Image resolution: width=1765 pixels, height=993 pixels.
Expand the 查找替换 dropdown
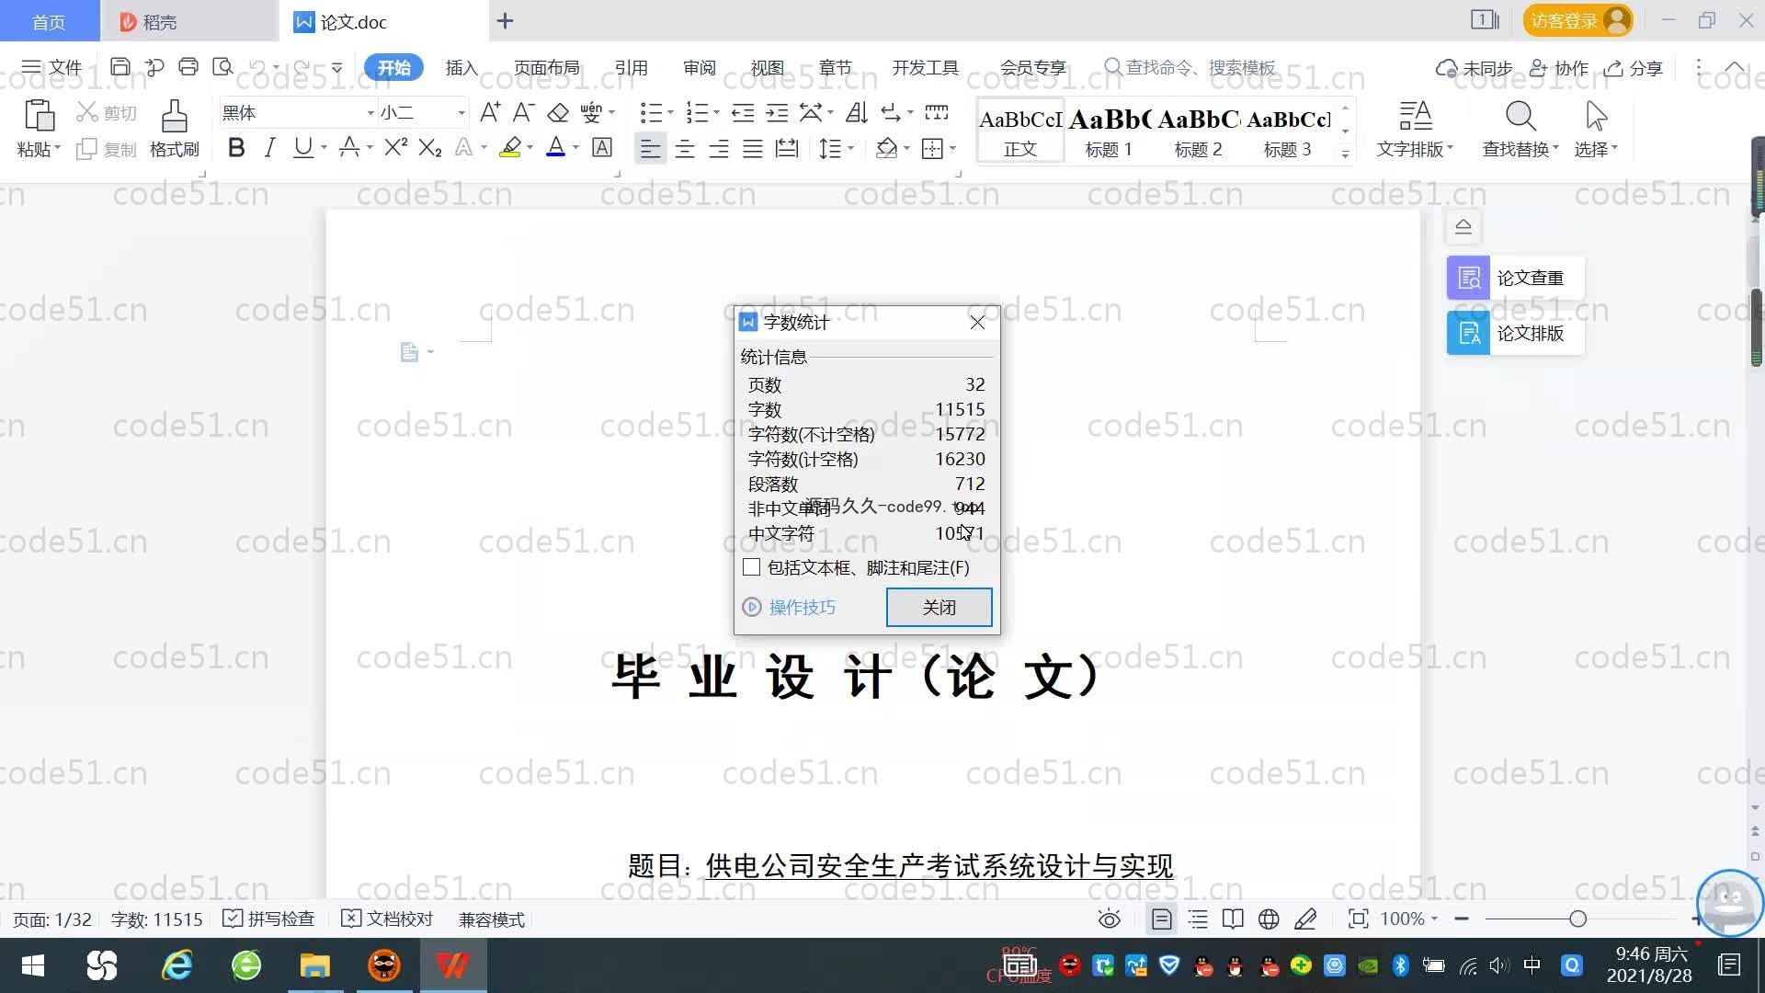(x=1555, y=148)
